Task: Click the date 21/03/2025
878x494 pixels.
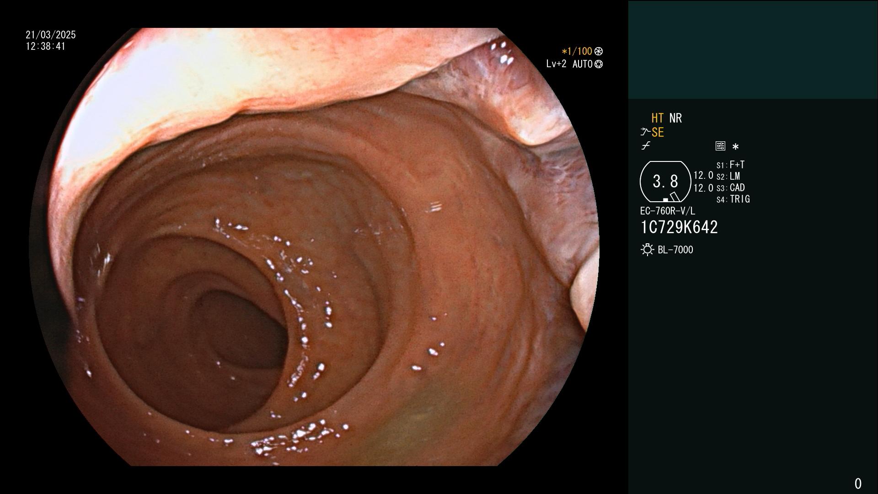Action: pyautogui.click(x=51, y=35)
